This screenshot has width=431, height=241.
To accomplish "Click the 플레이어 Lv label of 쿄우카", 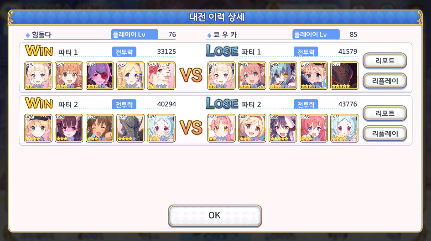I will [x=316, y=35].
